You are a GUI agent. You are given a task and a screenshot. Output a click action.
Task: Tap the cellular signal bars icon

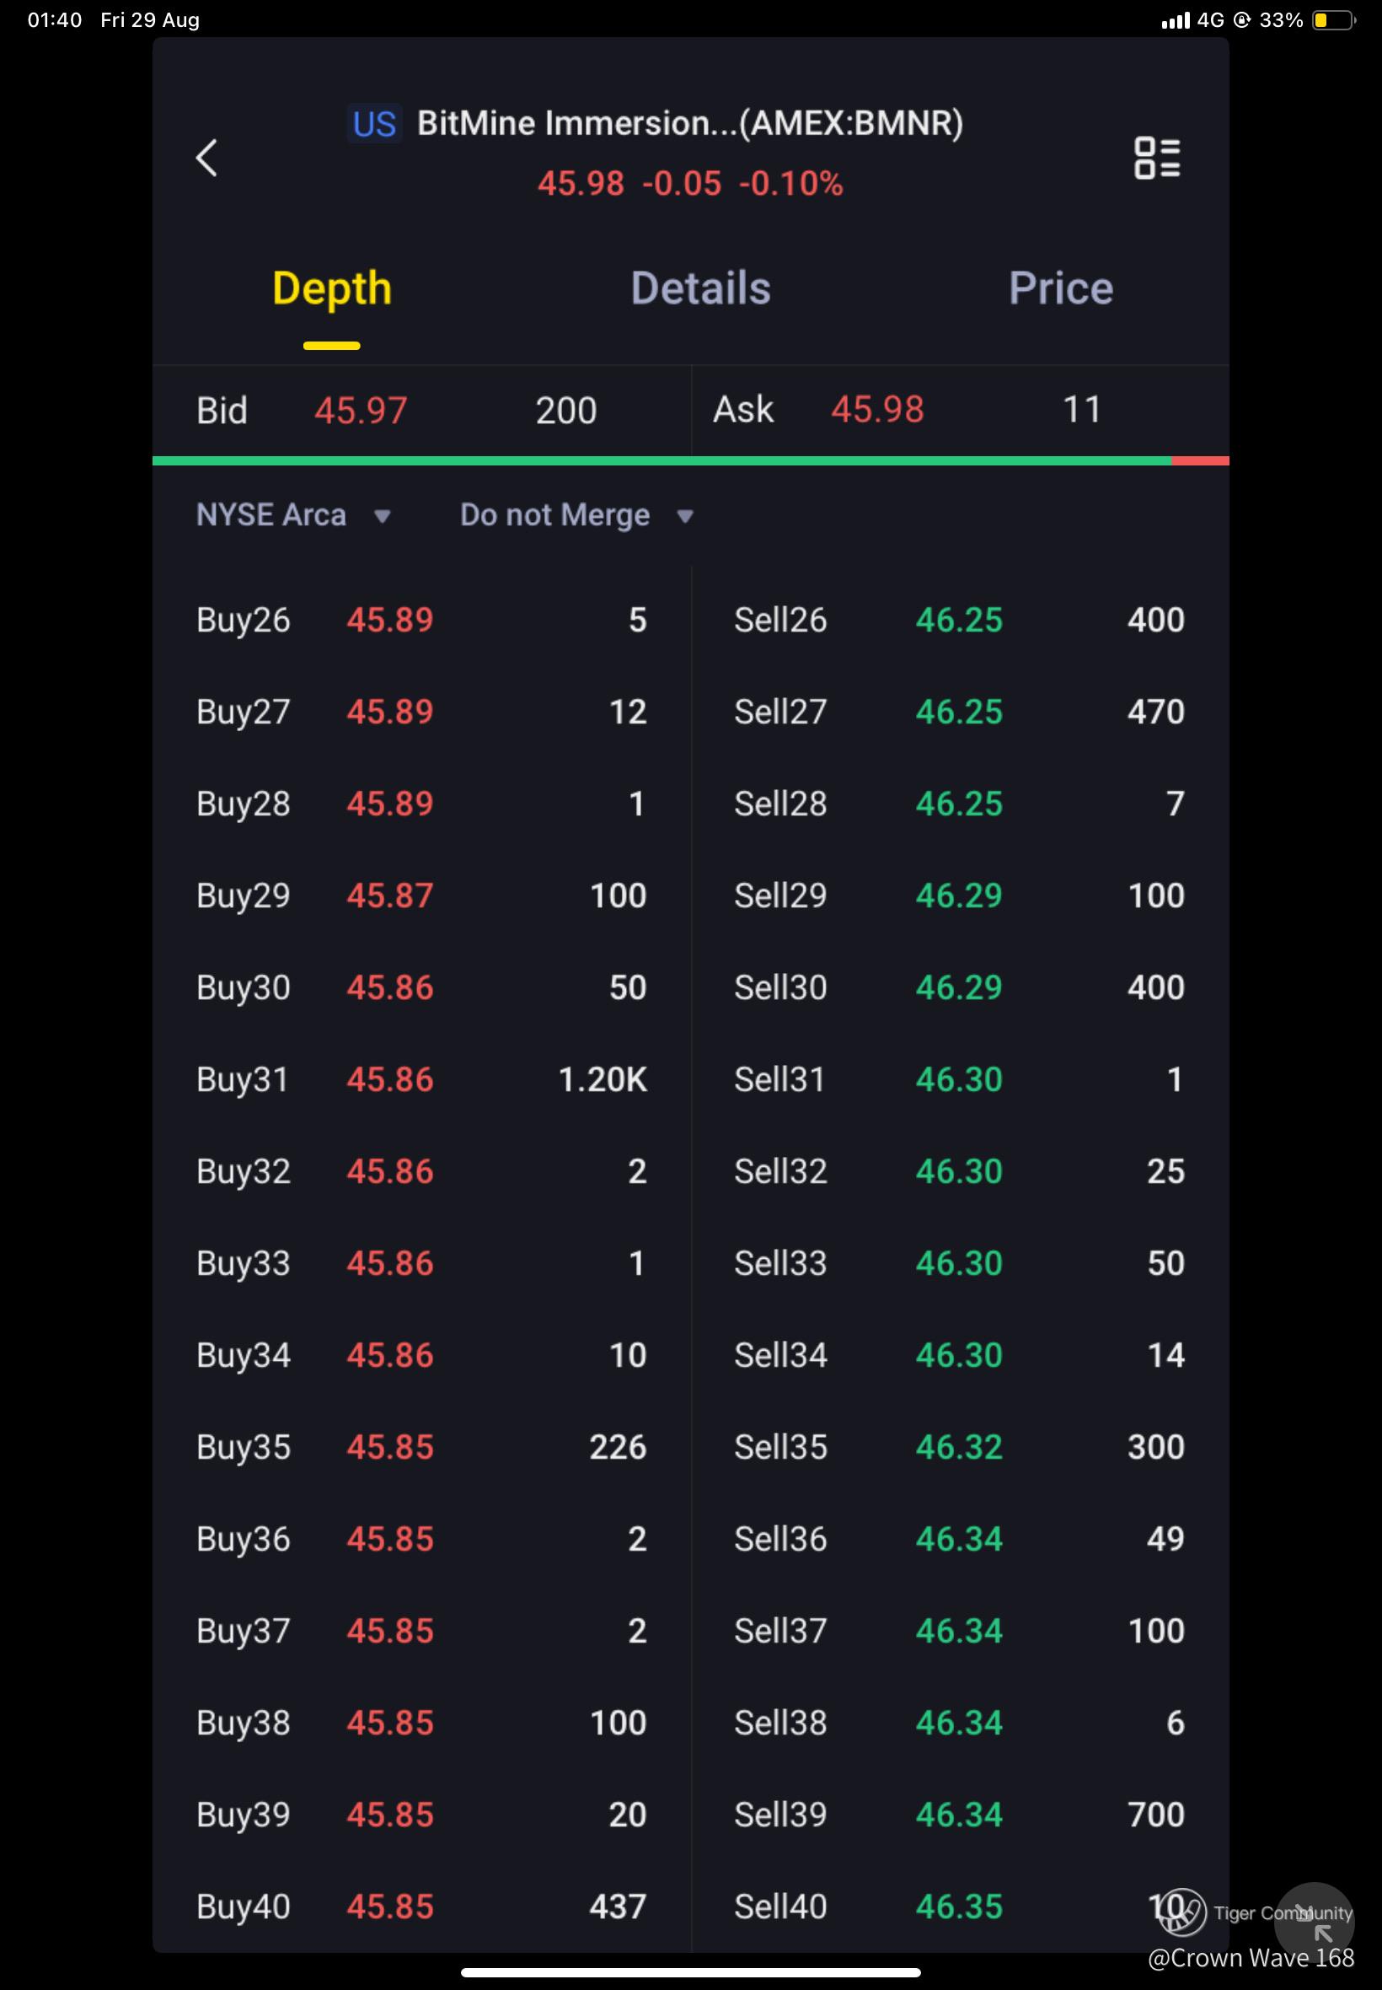pyautogui.click(x=1175, y=20)
